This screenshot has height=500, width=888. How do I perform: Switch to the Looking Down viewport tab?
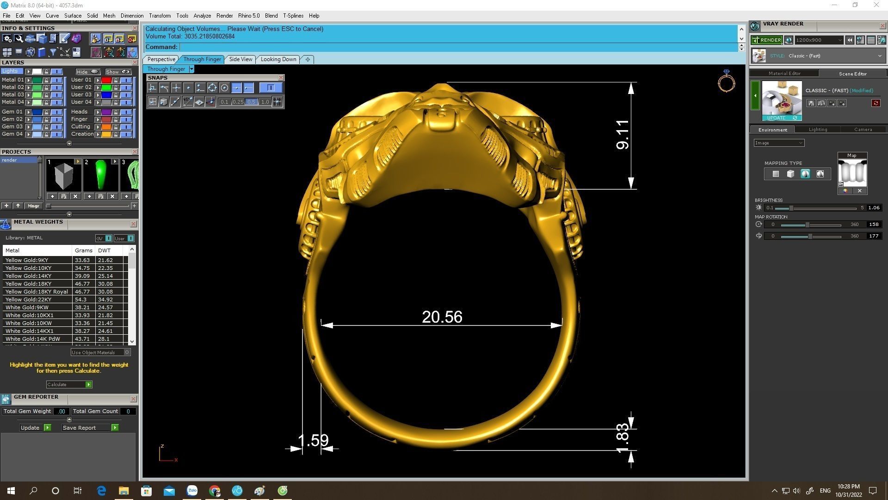[278, 59]
